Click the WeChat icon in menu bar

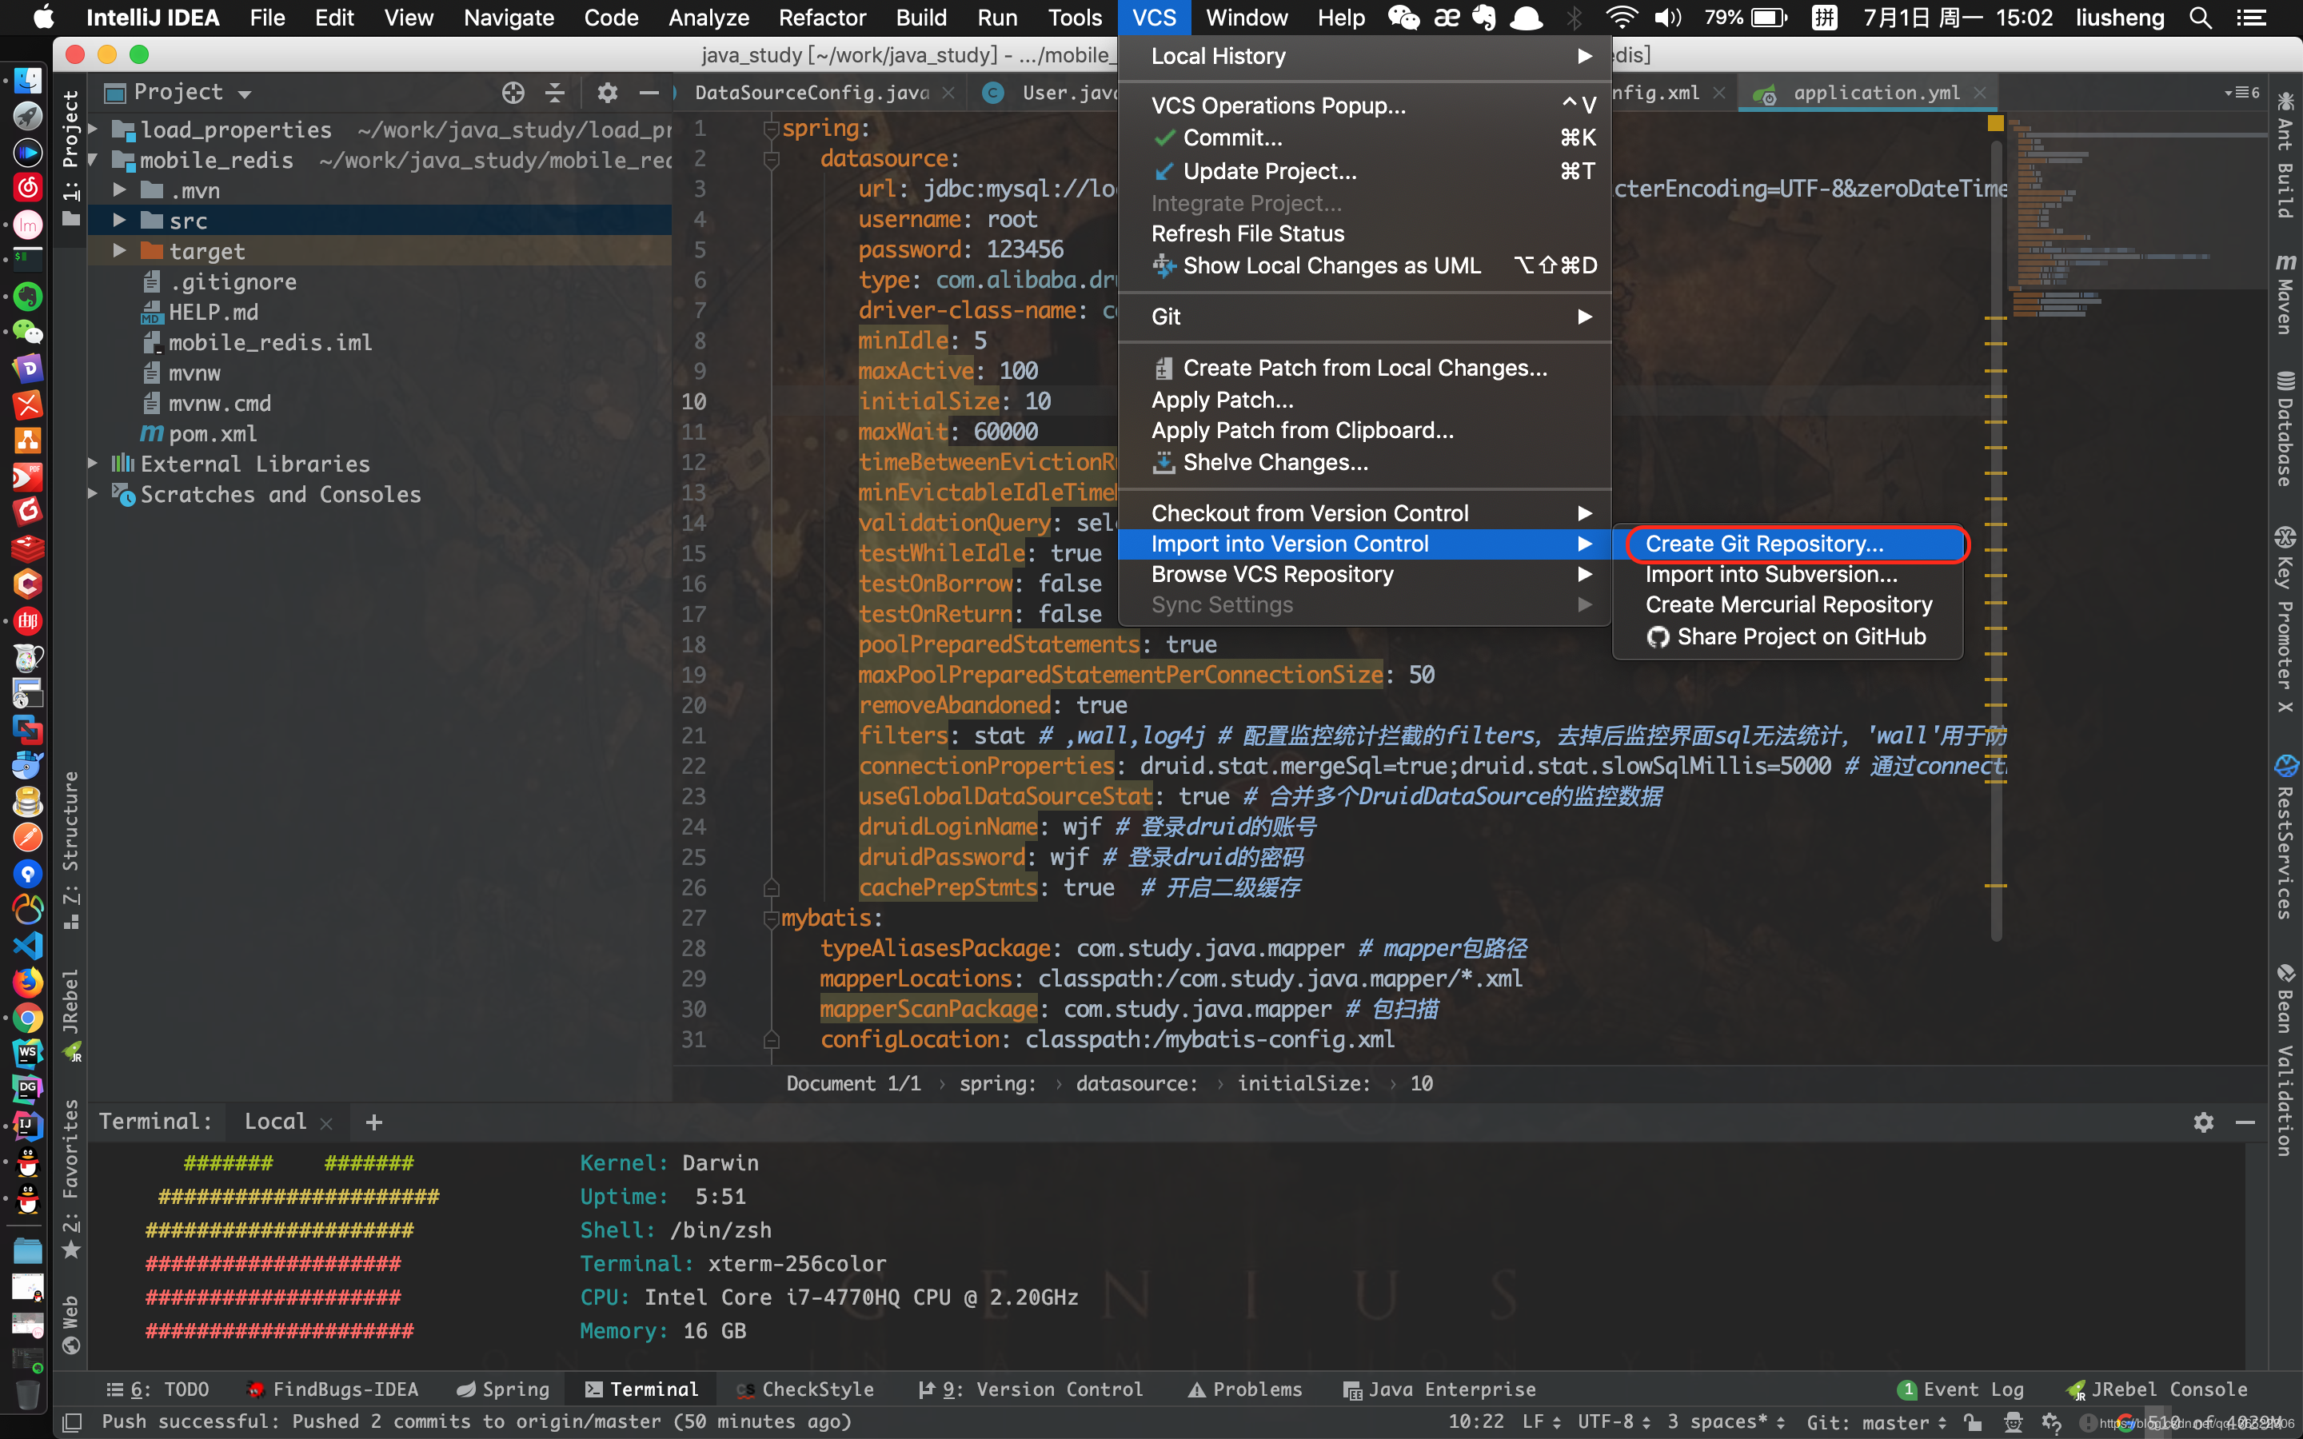[x=1403, y=18]
